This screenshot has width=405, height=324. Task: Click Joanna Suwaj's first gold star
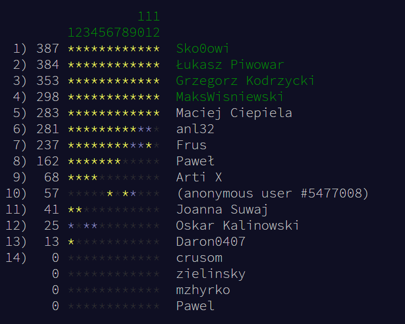click(x=71, y=210)
